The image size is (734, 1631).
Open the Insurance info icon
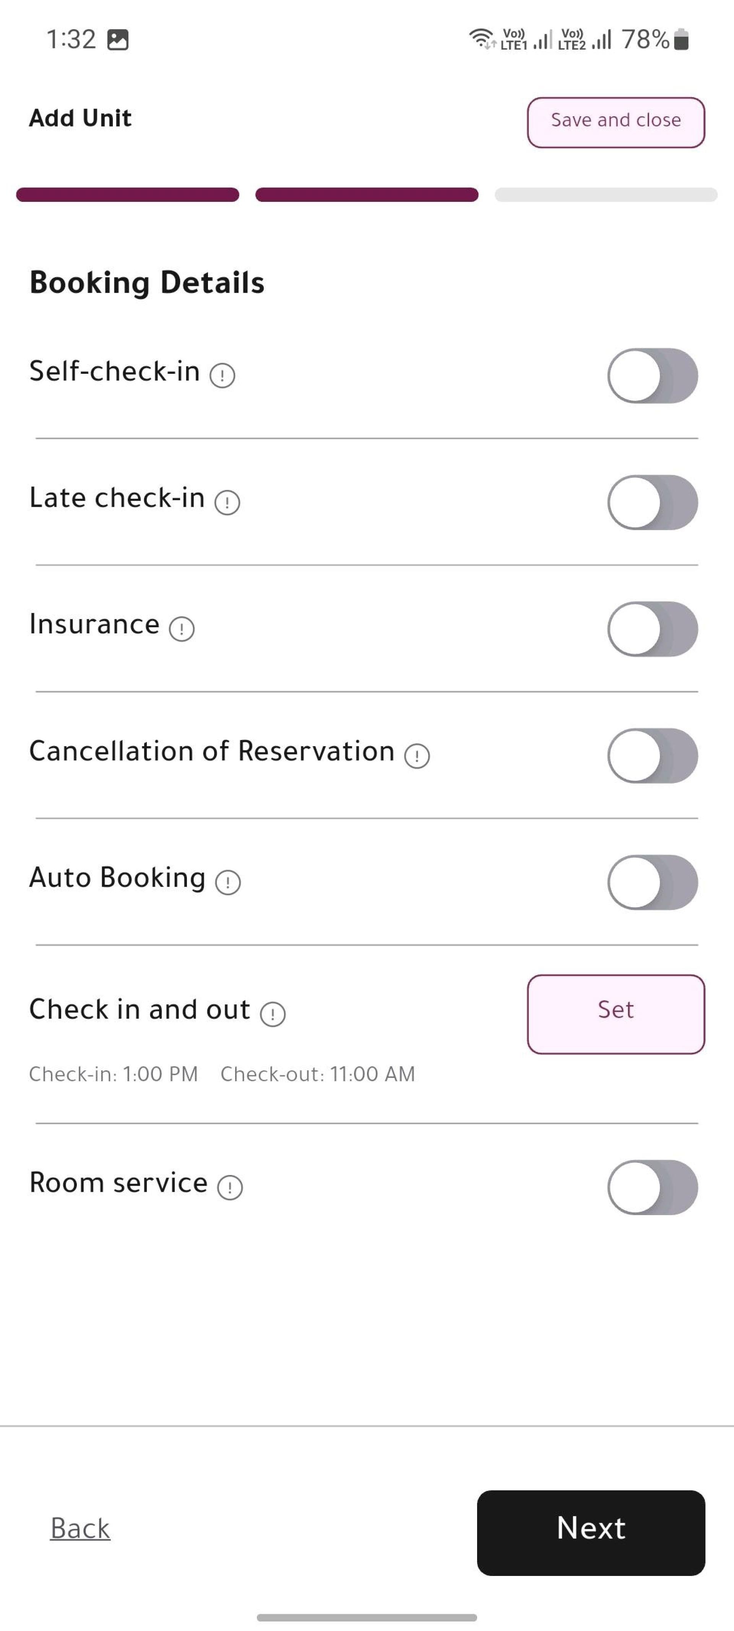point(182,629)
